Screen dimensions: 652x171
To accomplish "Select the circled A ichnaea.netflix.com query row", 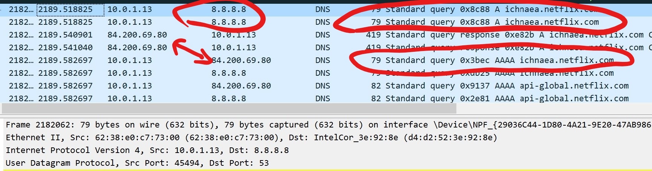I will pos(326,22).
